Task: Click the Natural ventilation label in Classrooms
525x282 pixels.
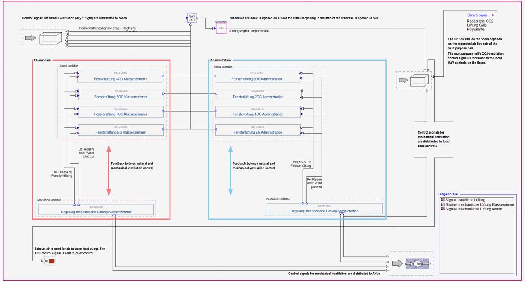Action: (69, 66)
